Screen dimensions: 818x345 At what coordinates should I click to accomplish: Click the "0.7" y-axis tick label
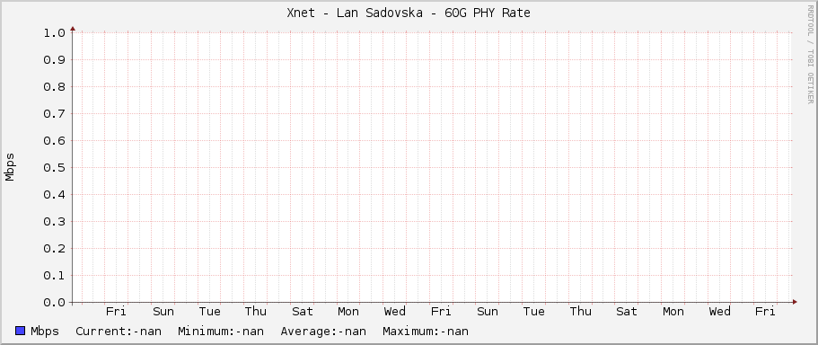point(54,114)
